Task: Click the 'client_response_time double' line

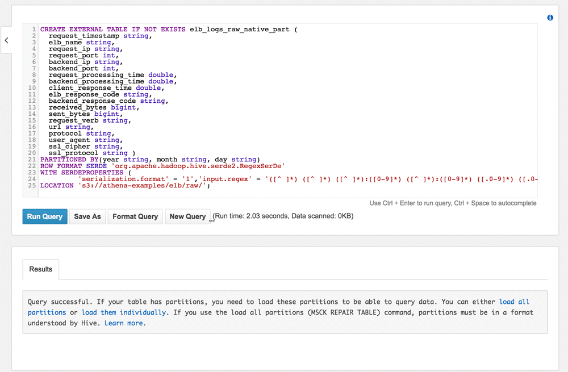Action: click(x=107, y=88)
